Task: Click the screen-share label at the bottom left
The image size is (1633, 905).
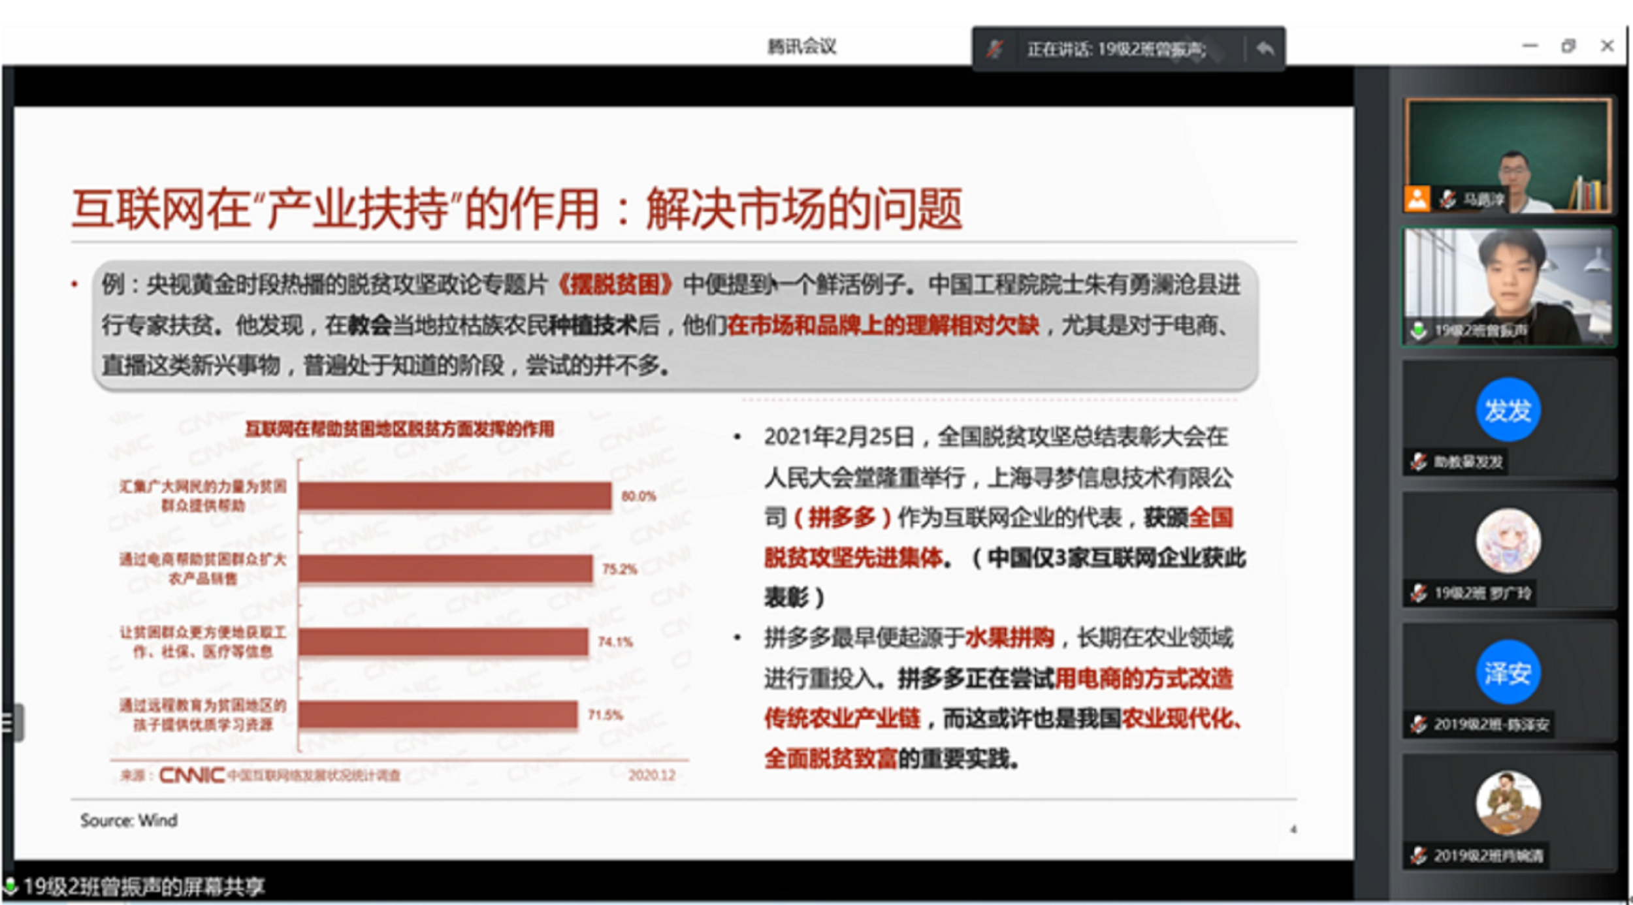Action: pyautogui.click(x=144, y=887)
